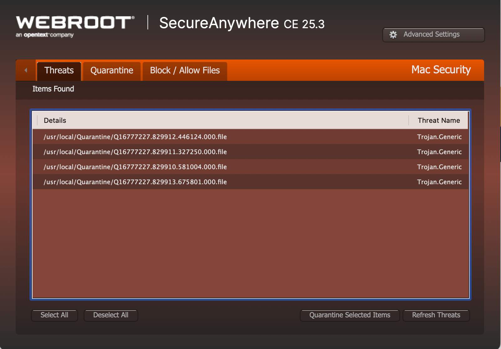Click the gear icon in Advanced Settings
The image size is (501, 349).
tap(393, 34)
